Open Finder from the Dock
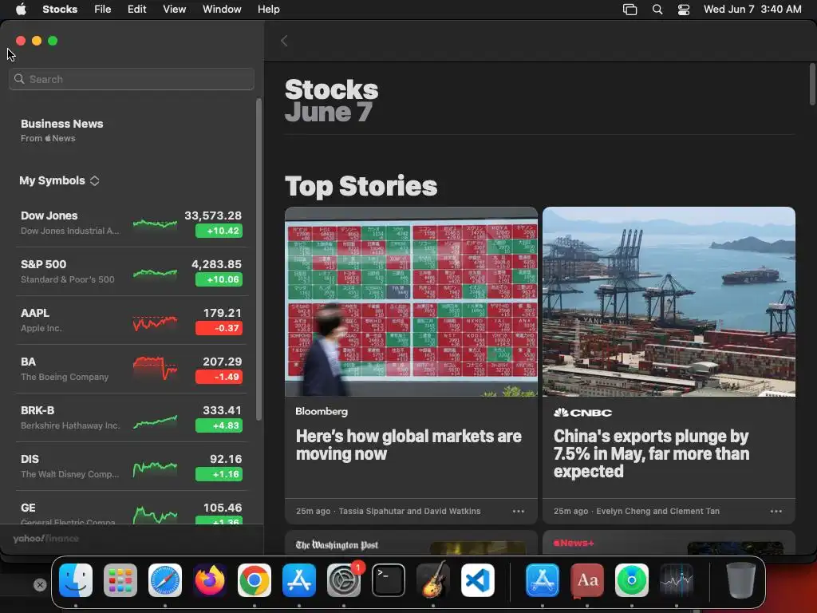The image size is (817, 613). [76, 580]
